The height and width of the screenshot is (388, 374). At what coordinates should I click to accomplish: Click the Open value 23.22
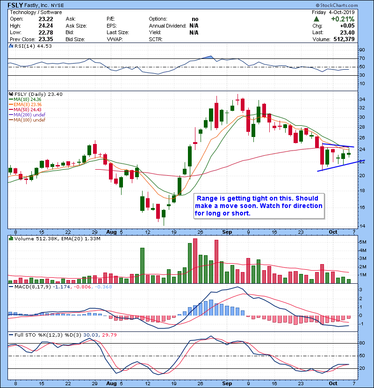[x=46, y=19]
